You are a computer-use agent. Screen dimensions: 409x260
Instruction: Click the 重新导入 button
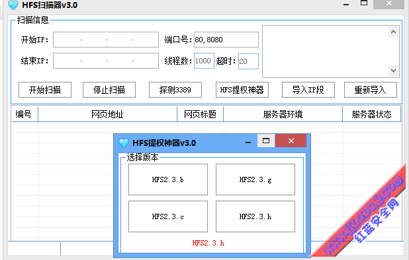click(371, 90)
